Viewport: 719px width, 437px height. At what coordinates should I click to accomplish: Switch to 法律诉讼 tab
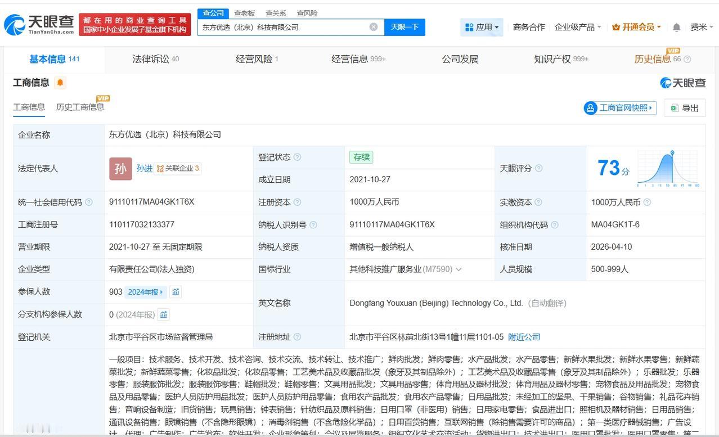tap(155, 59)
